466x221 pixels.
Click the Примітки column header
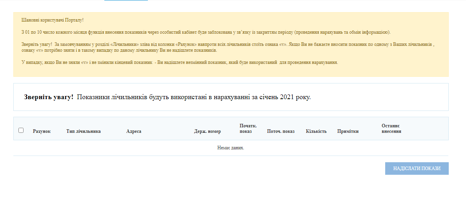(x=348, y=131)
